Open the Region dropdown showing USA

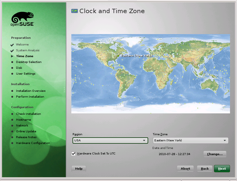click(110, 140)
